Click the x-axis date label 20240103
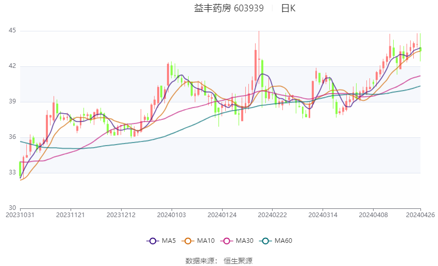 [172, 215]
